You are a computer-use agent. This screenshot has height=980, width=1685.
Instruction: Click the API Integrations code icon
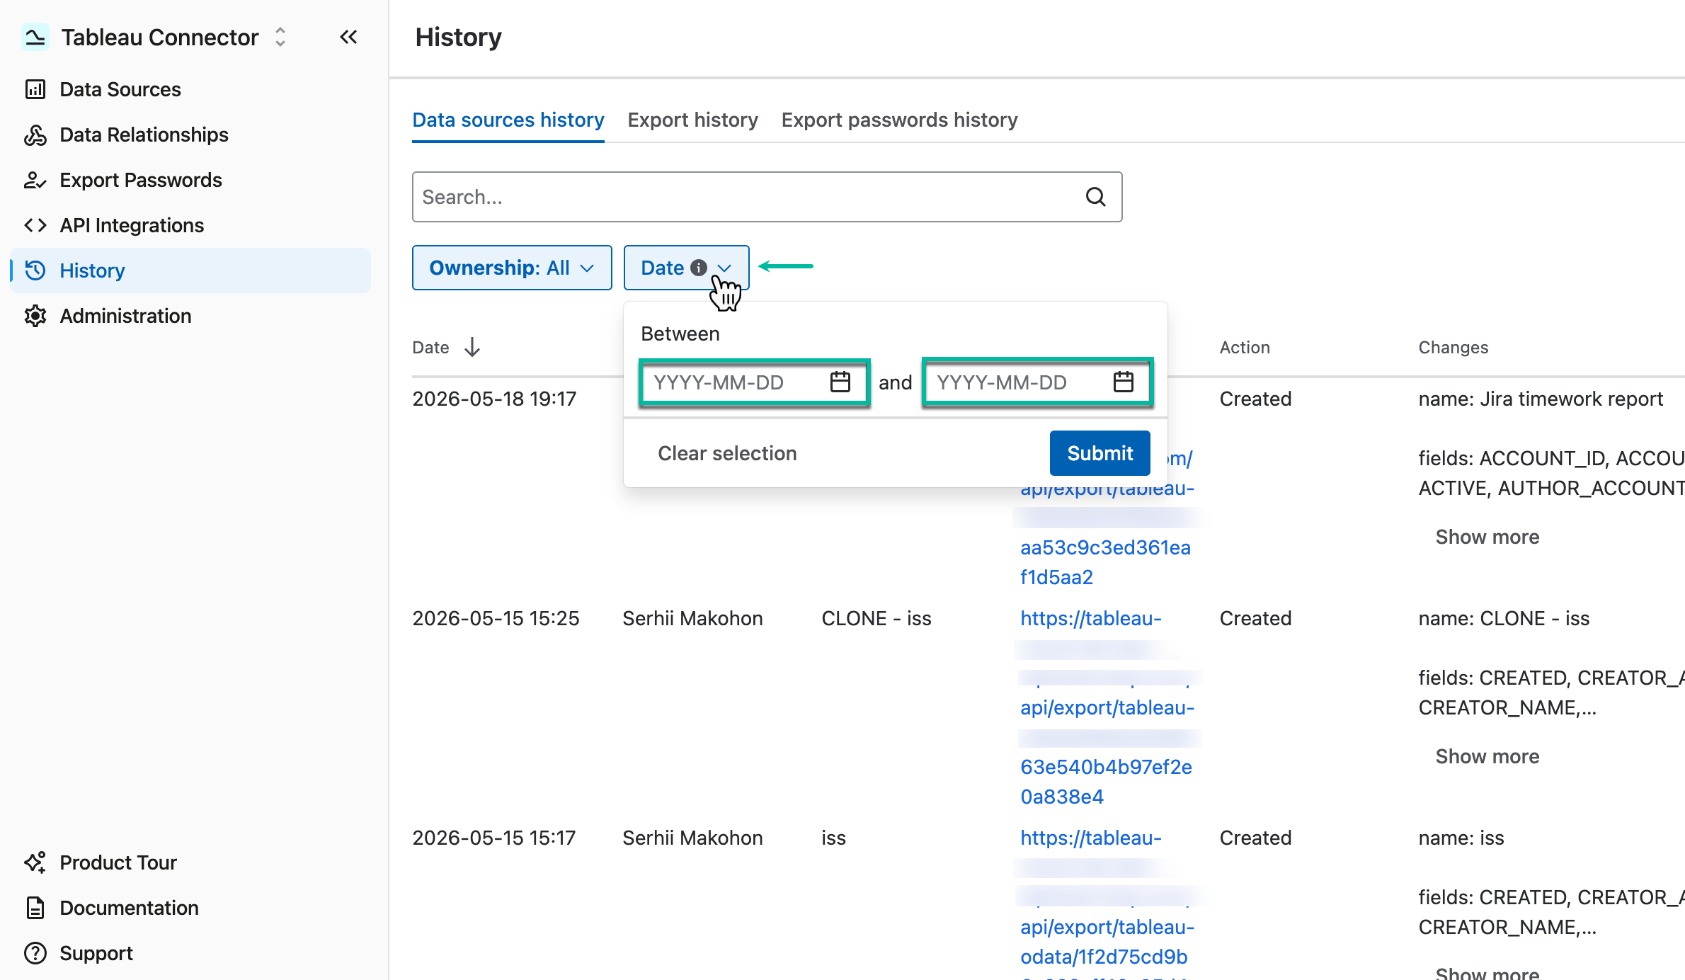35,225
